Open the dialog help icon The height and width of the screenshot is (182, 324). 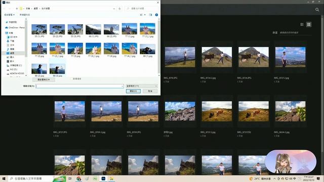click(x=156, y=15)
